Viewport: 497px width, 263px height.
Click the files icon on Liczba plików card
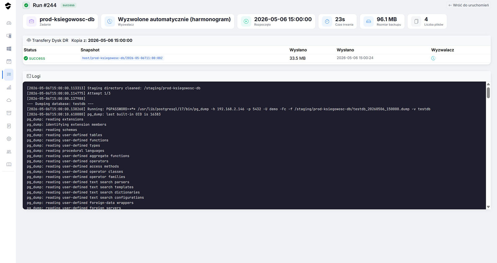[416, 21]
